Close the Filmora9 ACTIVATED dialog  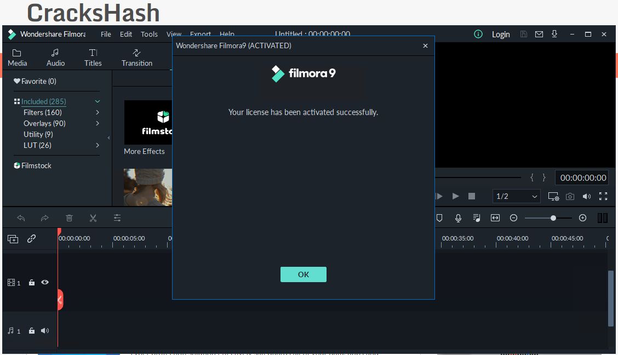click(x=425, y=45)
